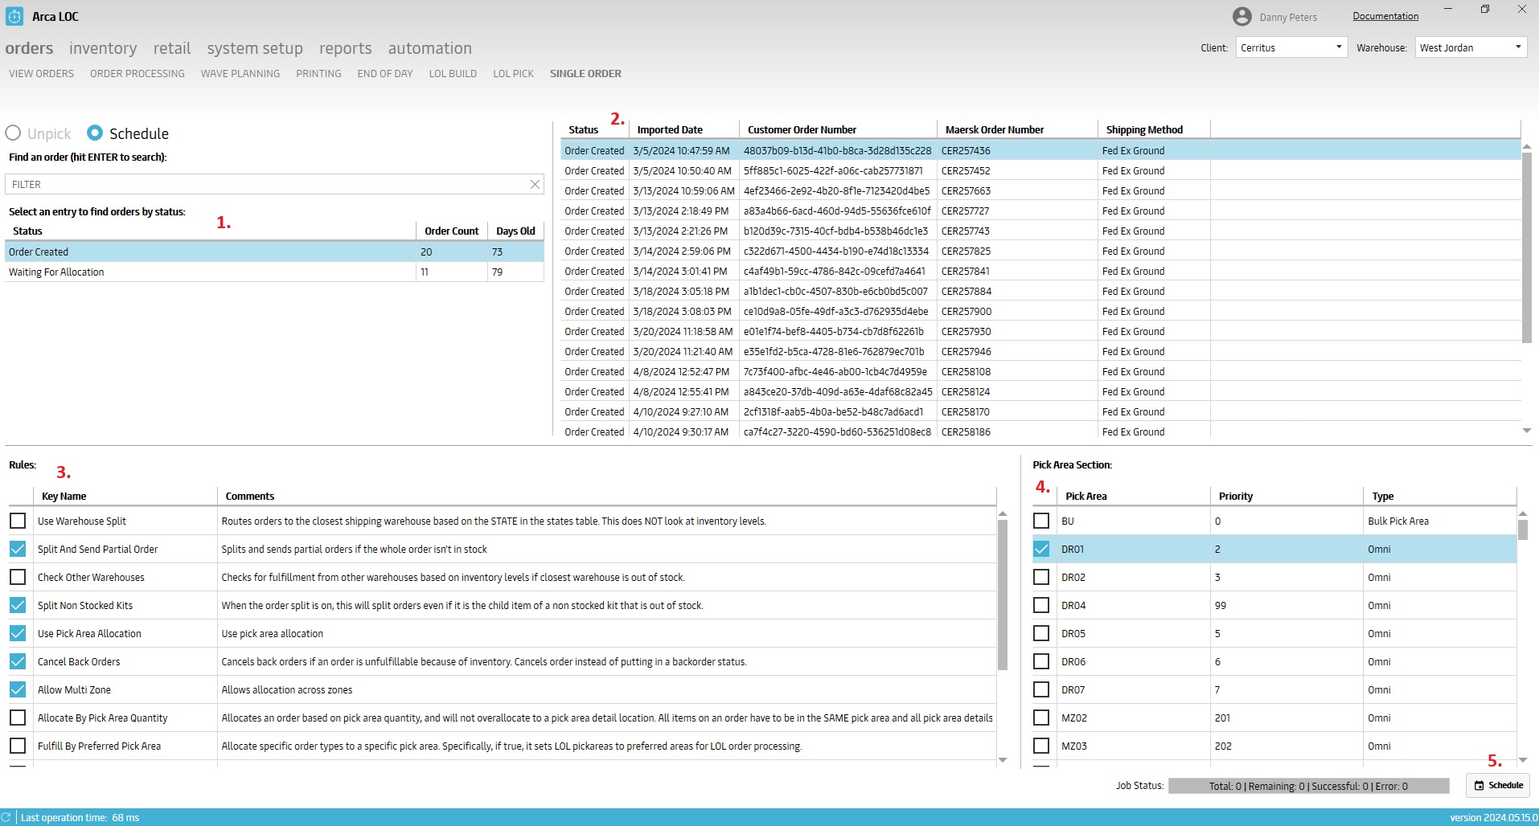Switch to END OF DAY tab

coord(385,73)
